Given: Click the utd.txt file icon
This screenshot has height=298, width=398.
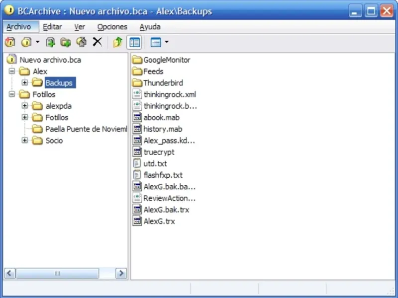Looking at the screenshot, I should coord(137,163).
